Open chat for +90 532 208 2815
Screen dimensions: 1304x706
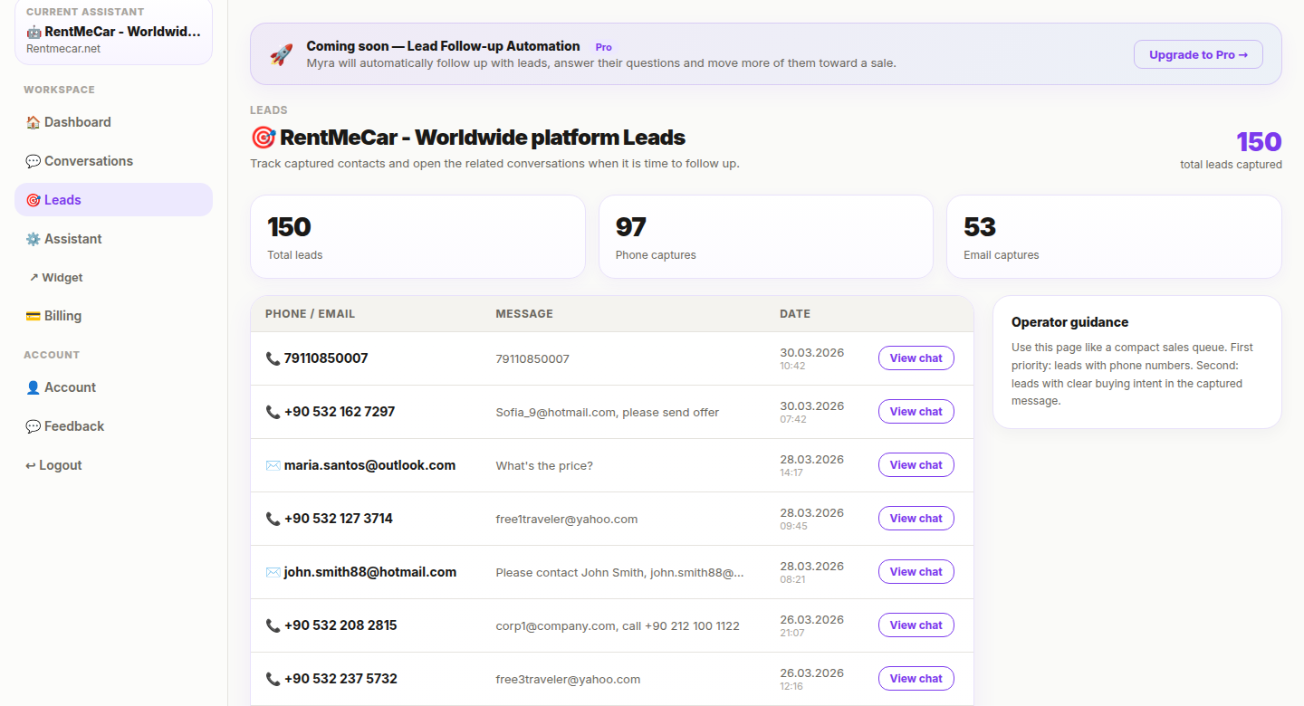tap(916, 625)
